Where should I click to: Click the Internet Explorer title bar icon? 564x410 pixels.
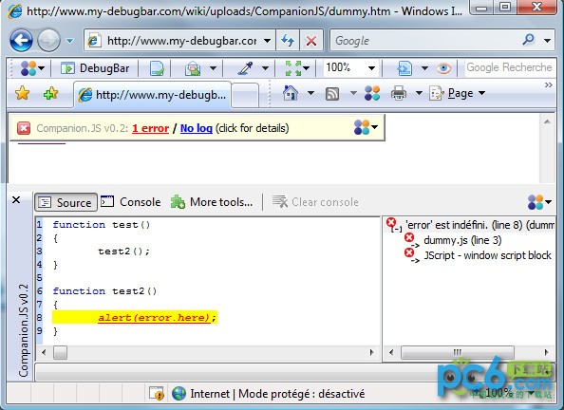[15, 12]
